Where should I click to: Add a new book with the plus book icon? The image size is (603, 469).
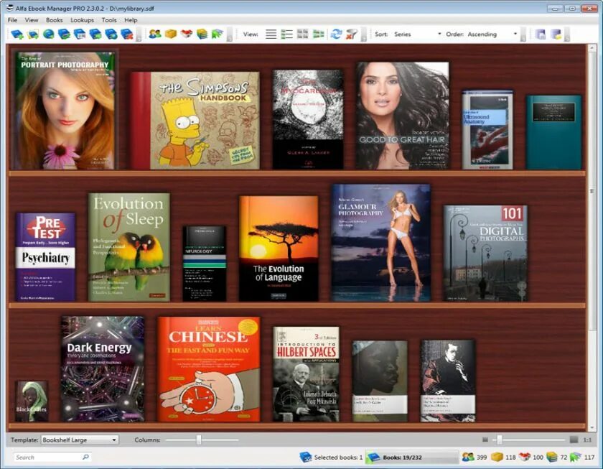(x=17, y=34)
